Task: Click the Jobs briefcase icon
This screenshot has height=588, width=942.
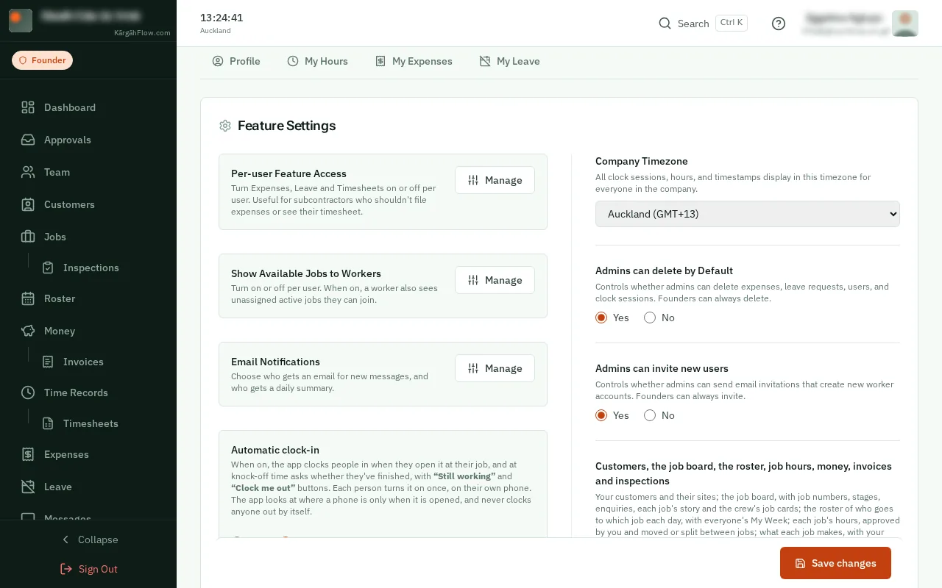Action: click(28, 237)
